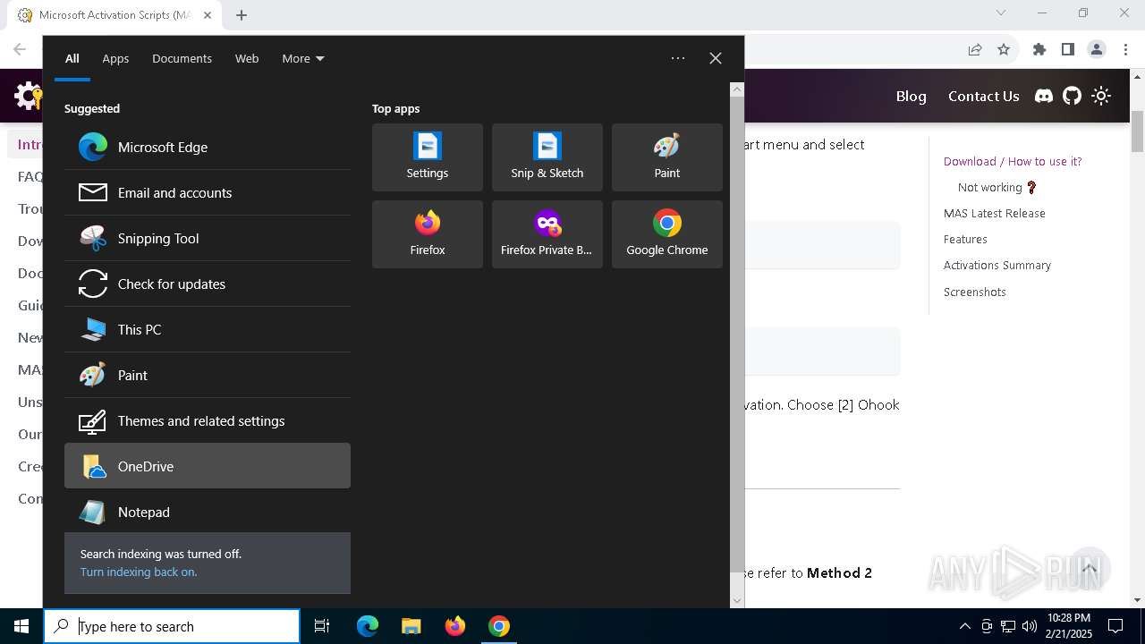Open GitHub link on MAS page

(x=1073, y=96)
